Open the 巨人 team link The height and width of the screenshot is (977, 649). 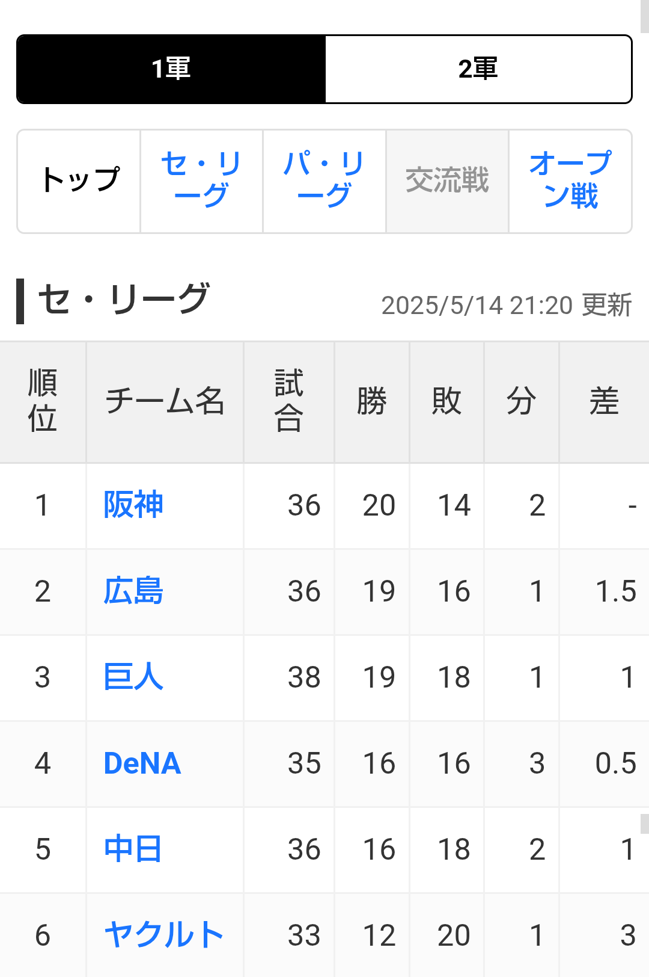[x=133, y=677]
